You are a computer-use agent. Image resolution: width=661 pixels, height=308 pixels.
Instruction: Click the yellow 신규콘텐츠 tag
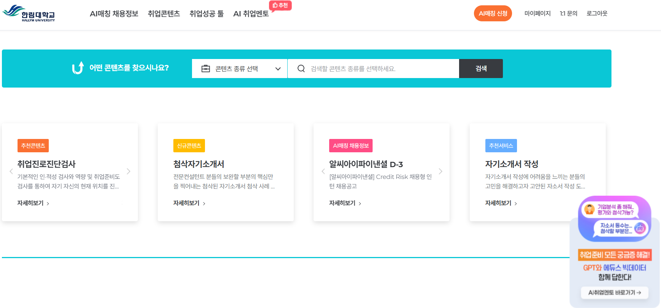pos(189,145)
